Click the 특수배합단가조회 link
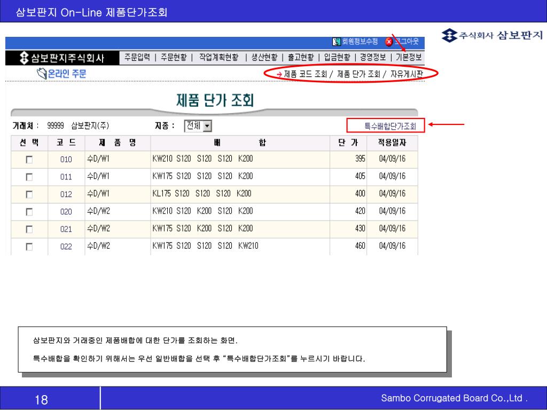This screenshot has width=547, height=410. [390, 126]
